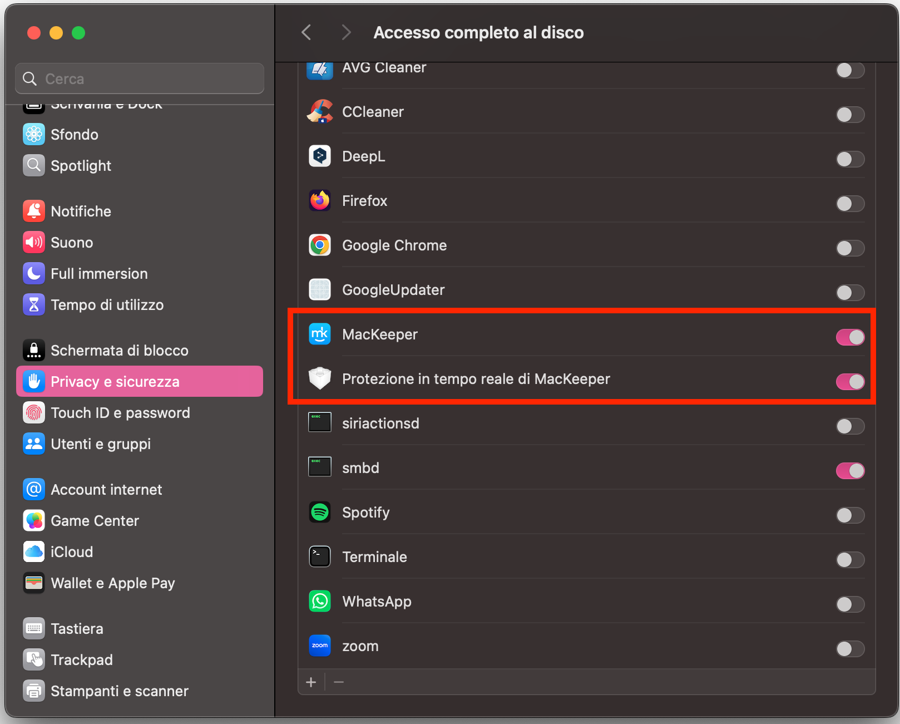This screenshot has width=900, height=724.
Task: Click the Suono speaker icon
Action: pyautogui.click(x=34, y=242)
